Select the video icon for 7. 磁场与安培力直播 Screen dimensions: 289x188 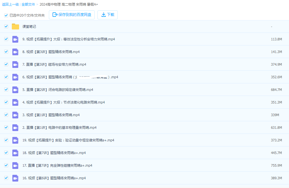click(x=15, y=65)
